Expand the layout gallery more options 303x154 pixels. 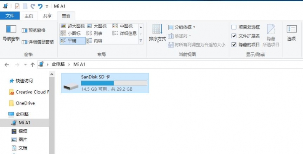[141, 41]
